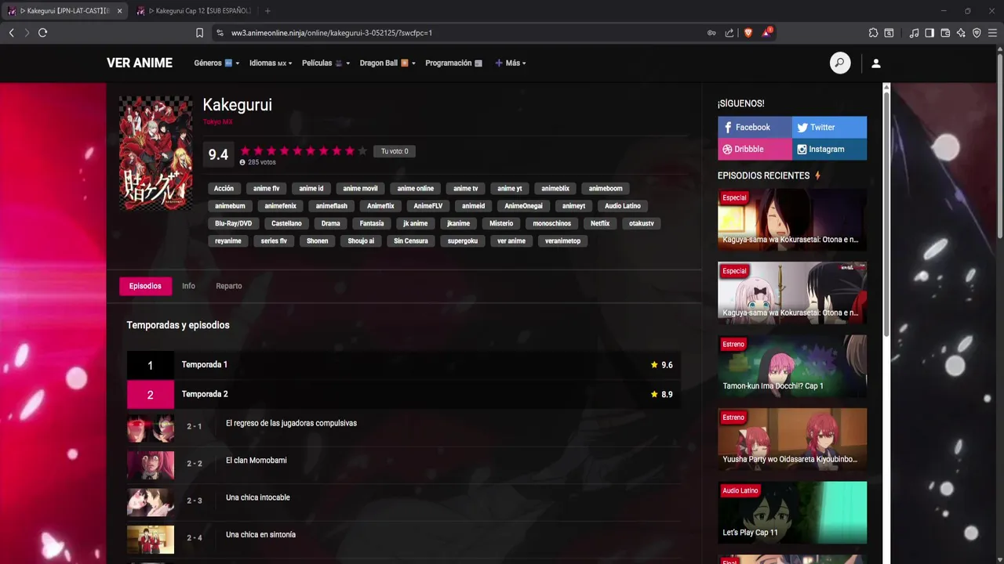Click the share page icon

point(729,33)
